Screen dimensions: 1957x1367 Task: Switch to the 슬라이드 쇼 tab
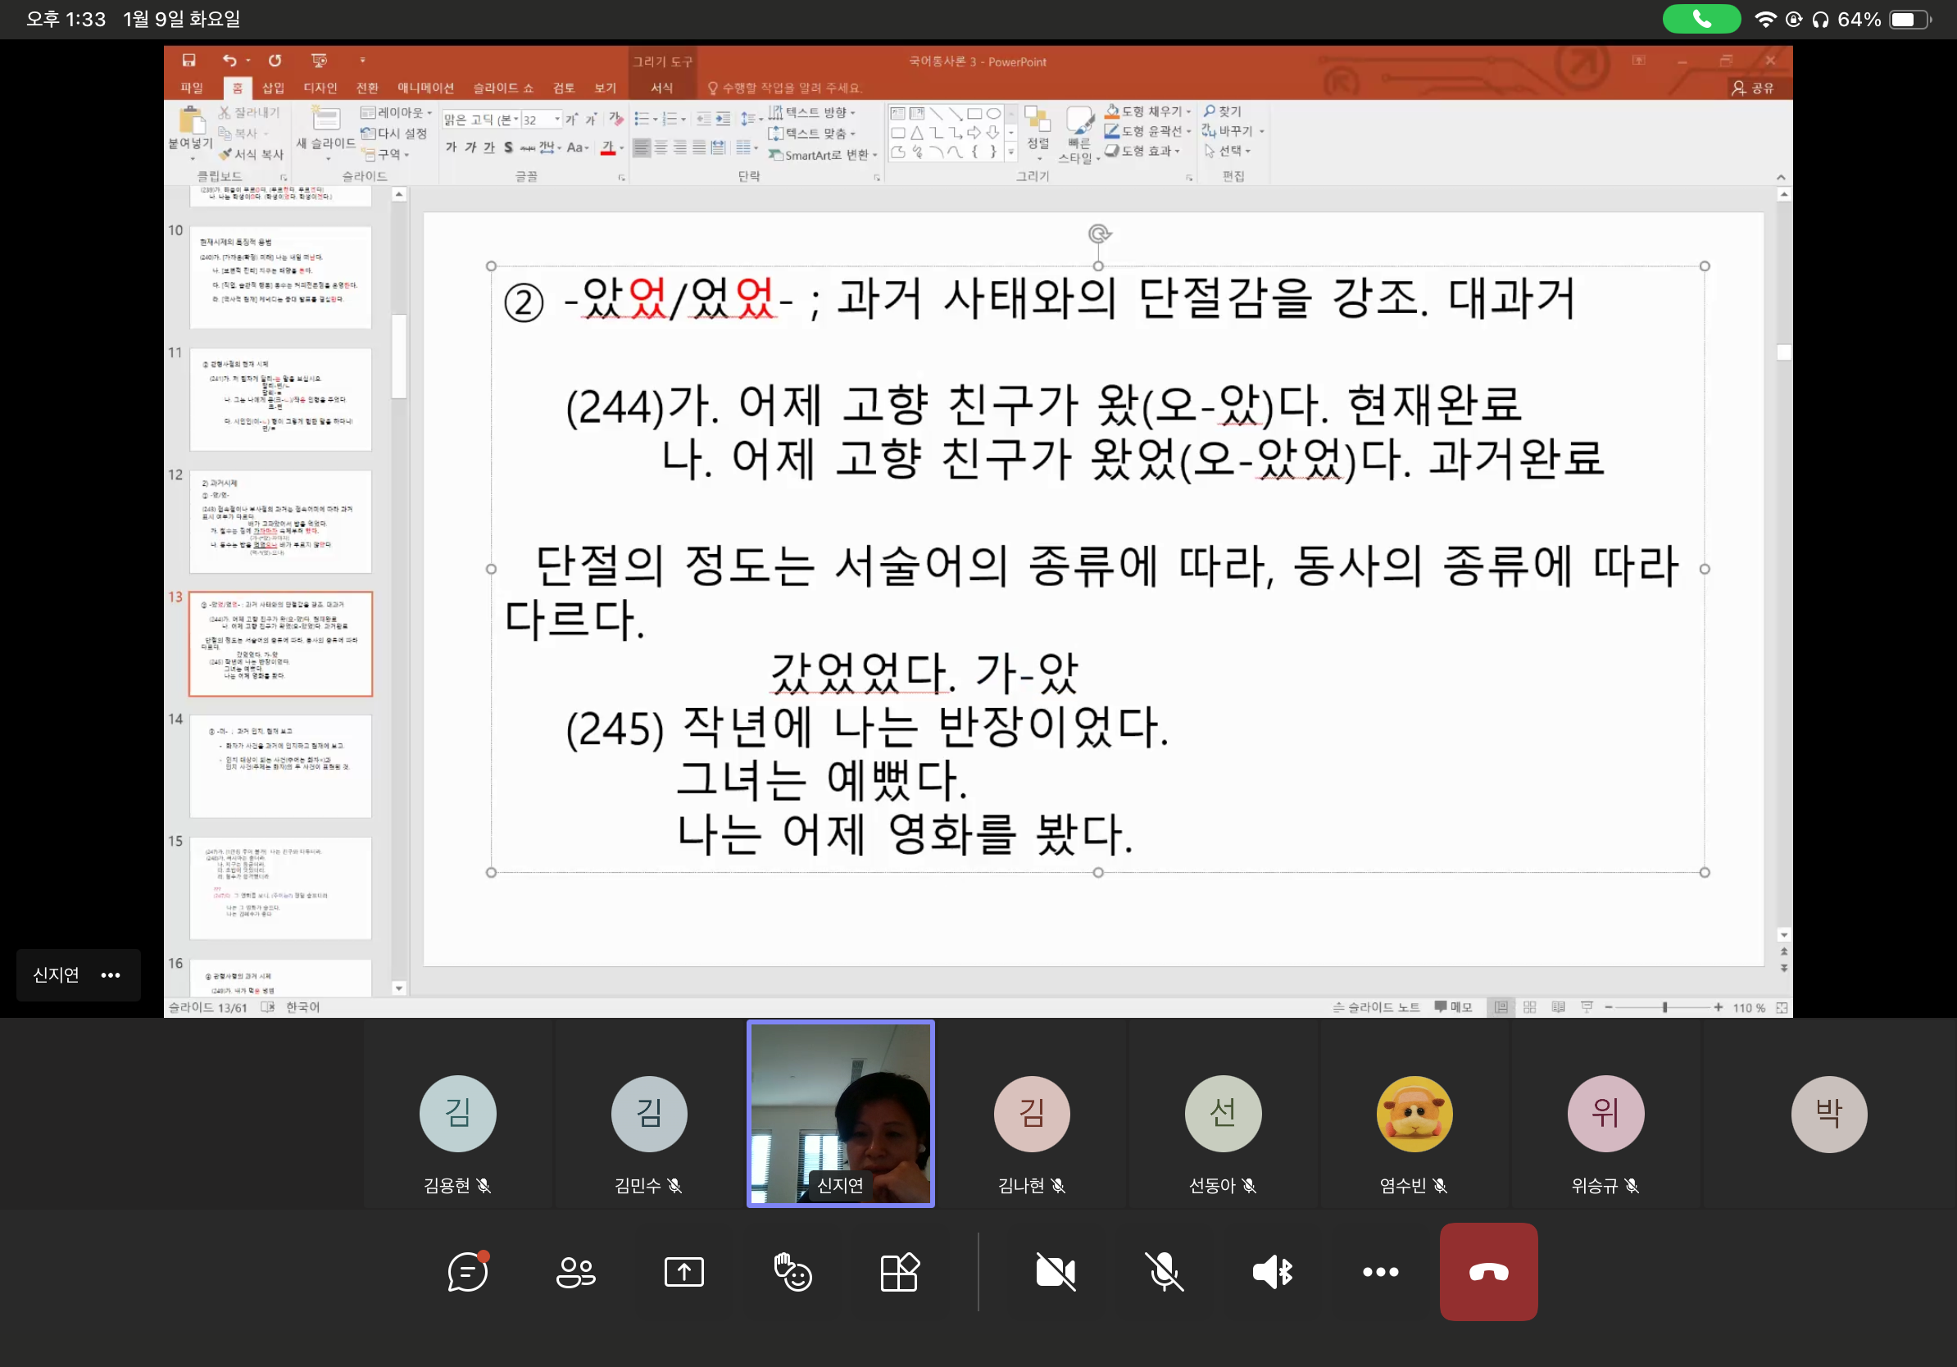(503, 88)
